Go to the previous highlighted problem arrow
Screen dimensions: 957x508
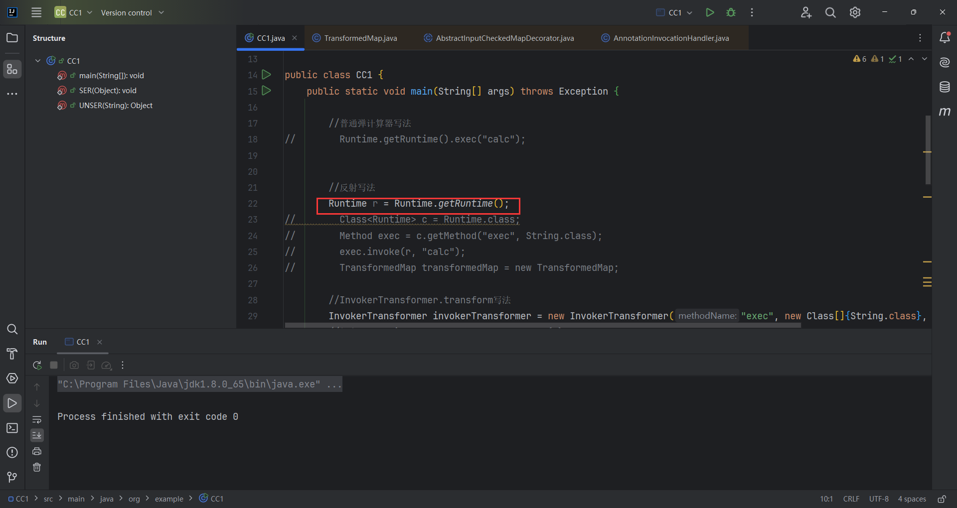(x=911, y=59)
